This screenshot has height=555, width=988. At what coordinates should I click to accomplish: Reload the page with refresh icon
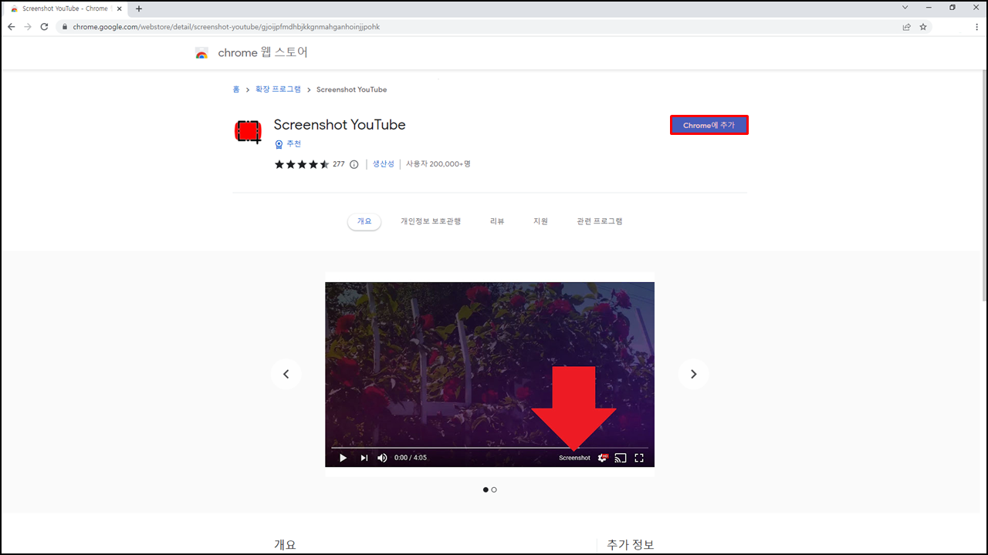[x=45, y=26]
